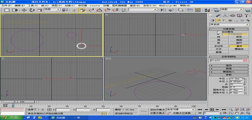Switch to the Modify panel tab
This screenshot has height=120, width=252.
click(218, 16)
